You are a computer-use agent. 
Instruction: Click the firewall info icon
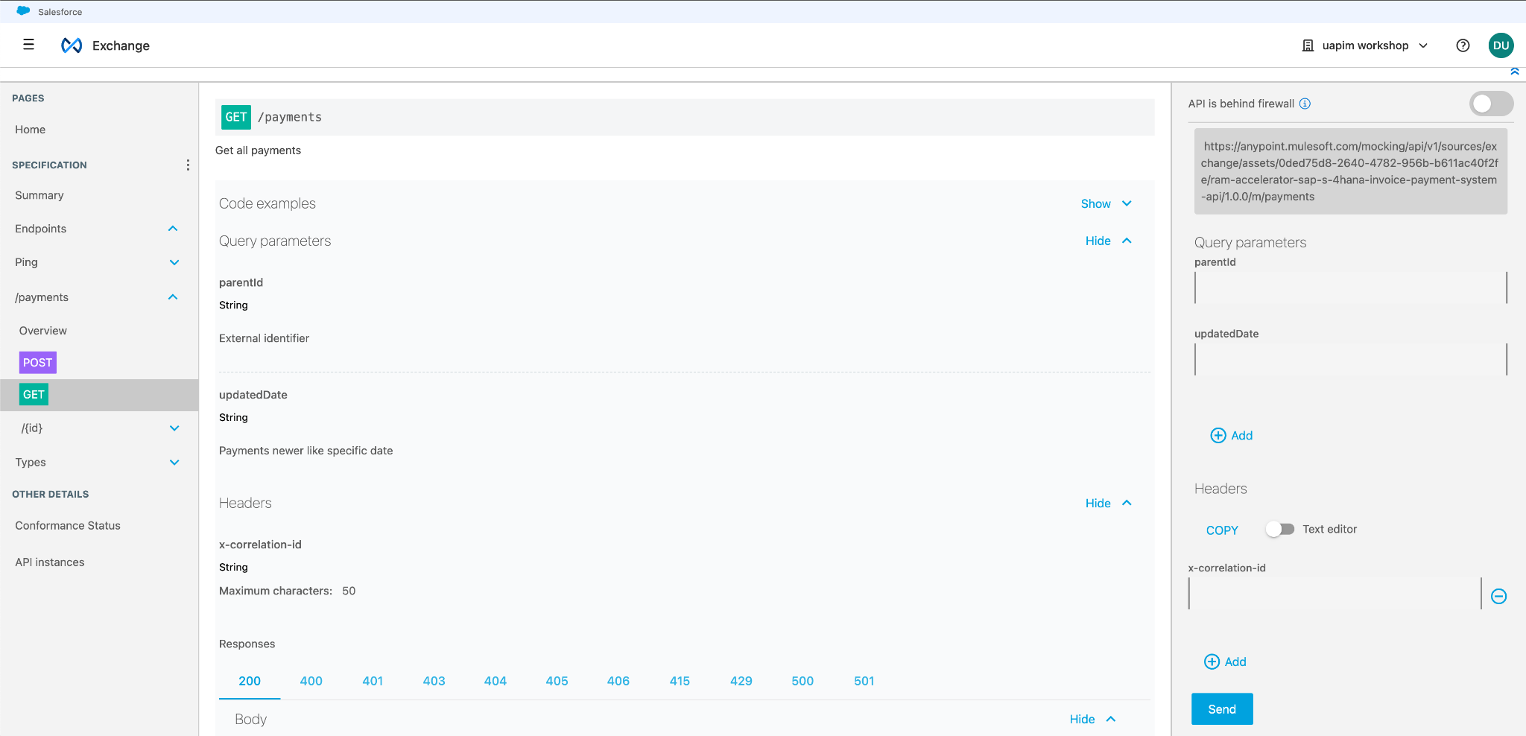(1305, 104)
